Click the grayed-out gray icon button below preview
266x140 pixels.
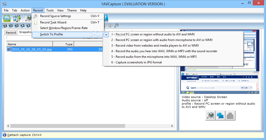click(x=230, y=116)
